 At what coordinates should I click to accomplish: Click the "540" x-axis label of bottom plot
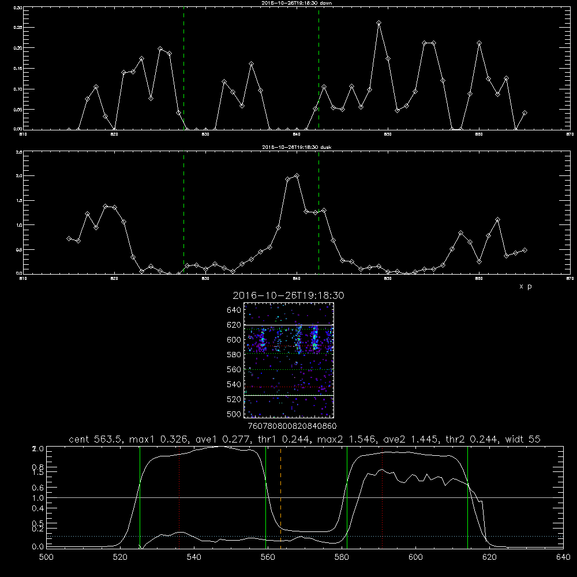pos(194,557)
